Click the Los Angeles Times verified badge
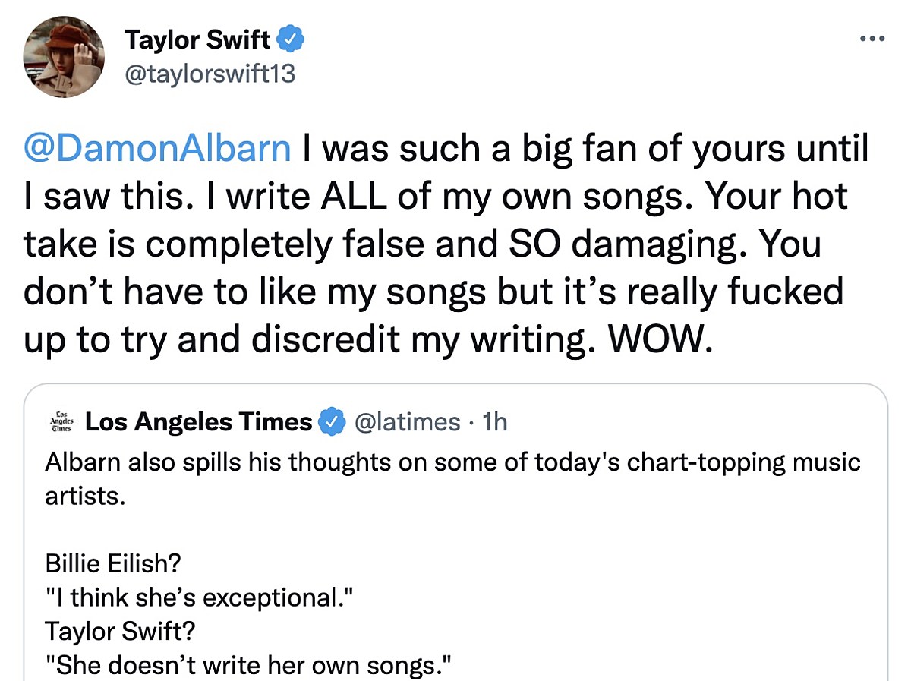 point(331,422)
